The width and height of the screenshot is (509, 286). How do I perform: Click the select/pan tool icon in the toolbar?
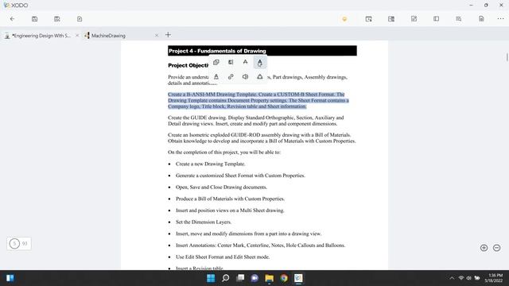[368, 19]
